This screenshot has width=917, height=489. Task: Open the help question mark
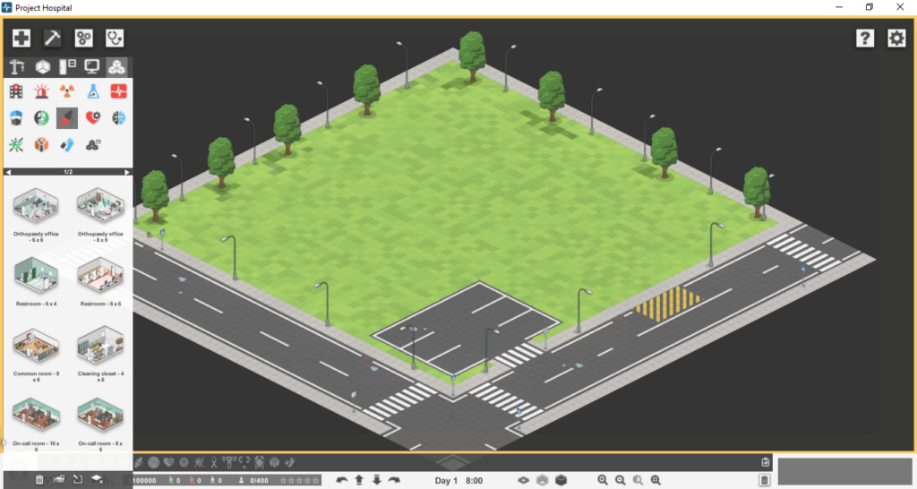pyautogui.click(x=865, y=39)
